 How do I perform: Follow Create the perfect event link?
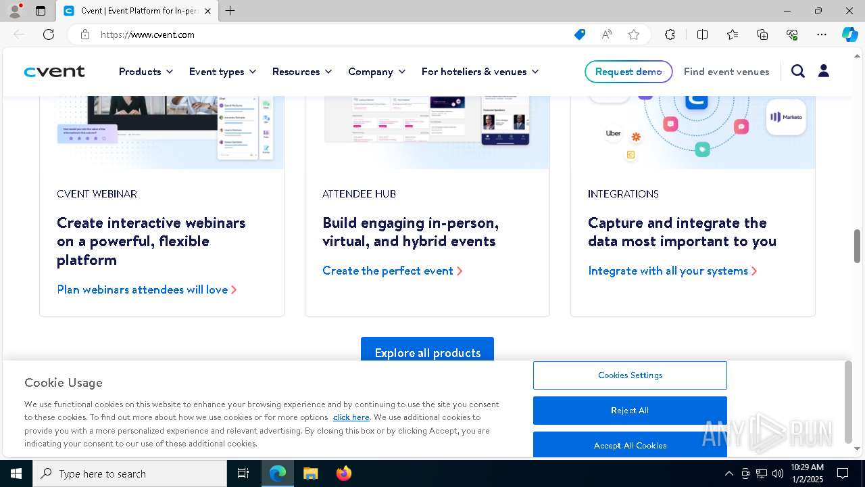tap(392, 271)
